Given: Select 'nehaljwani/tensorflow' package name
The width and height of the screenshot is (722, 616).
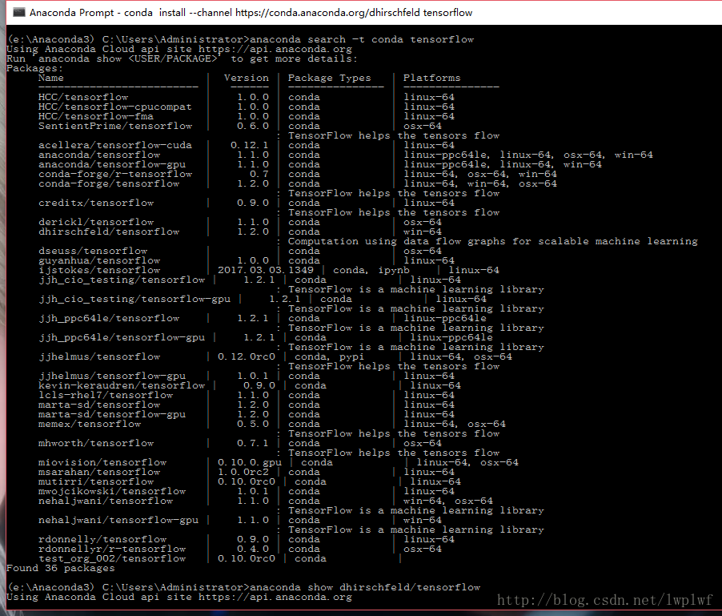Looking at the screenshot, I should [106, 501].
